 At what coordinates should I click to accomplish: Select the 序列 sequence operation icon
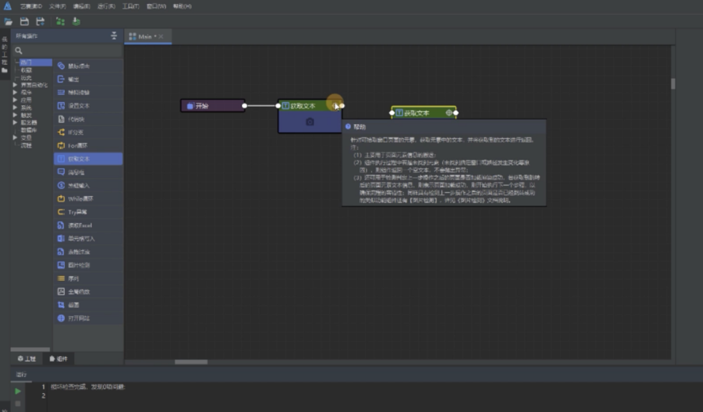click(x=61, y=278)
